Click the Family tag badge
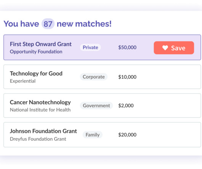202x169 pixels. click(x=93, y=135)
